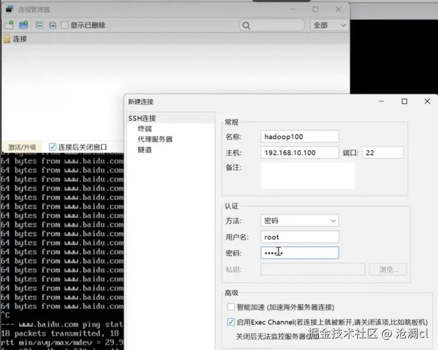Click the new folder icon in the connection manager toolbar
This screenshot has width=438, height=350.
pyautogui.click(x=24, y=25)
